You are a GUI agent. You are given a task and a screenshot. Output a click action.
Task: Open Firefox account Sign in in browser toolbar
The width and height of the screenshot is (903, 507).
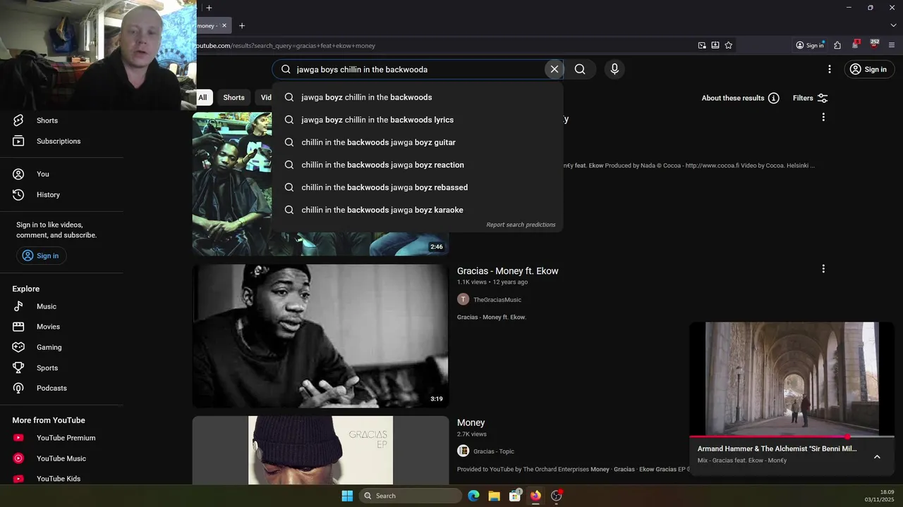[x=810, y=45]
